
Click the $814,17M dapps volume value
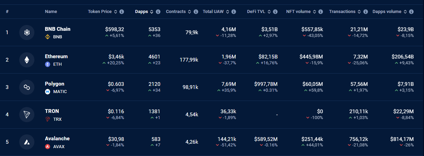402,139
